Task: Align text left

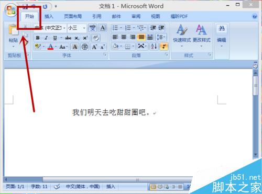Action: 115,37
